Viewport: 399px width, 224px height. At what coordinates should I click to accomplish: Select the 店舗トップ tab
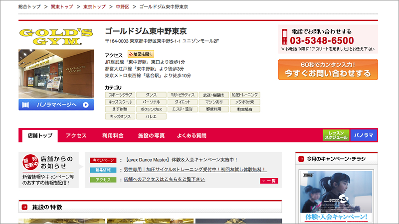click(40, 135)
